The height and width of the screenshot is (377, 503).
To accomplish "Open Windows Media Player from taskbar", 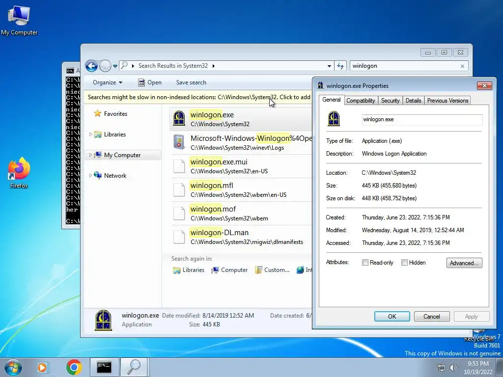I will pyautogui.click(x=43, y=367).
